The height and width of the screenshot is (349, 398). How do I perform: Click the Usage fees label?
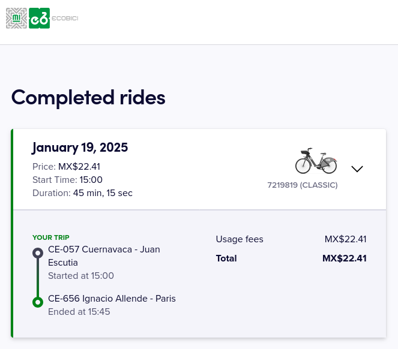click(x=240, y=239)
